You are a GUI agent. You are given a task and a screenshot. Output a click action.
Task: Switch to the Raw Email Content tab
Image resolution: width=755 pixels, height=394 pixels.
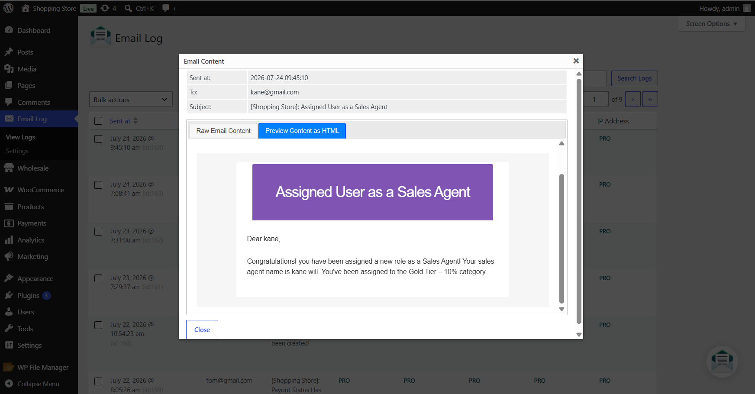(223, 131)
